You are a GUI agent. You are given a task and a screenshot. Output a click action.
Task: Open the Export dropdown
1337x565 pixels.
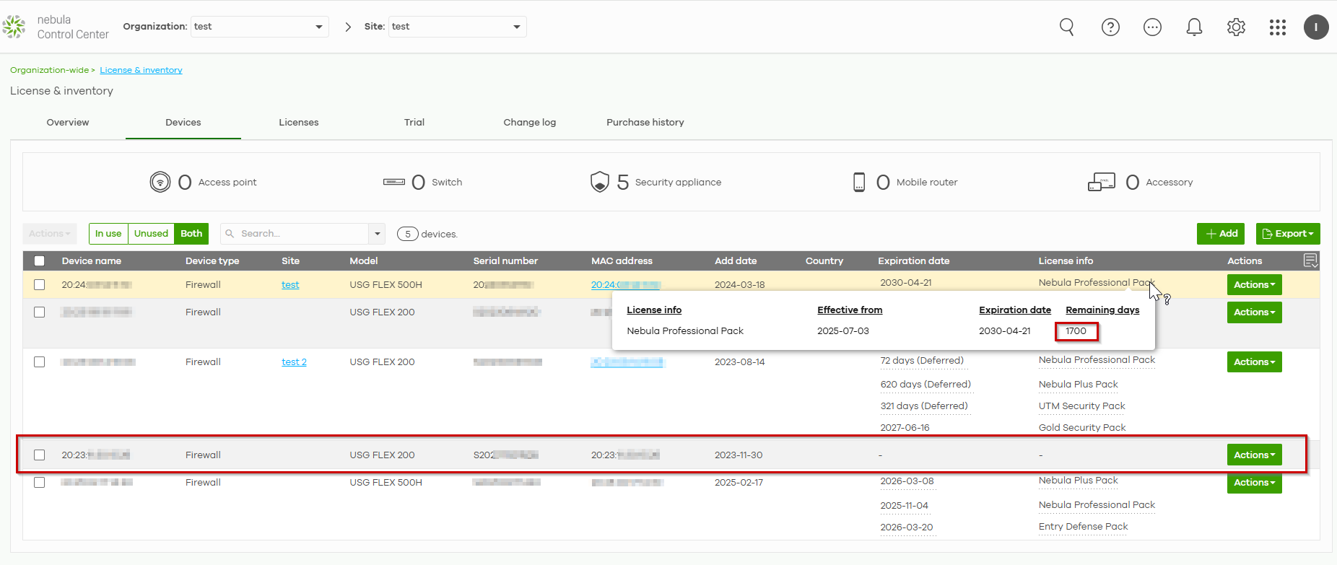point(1288,234)
